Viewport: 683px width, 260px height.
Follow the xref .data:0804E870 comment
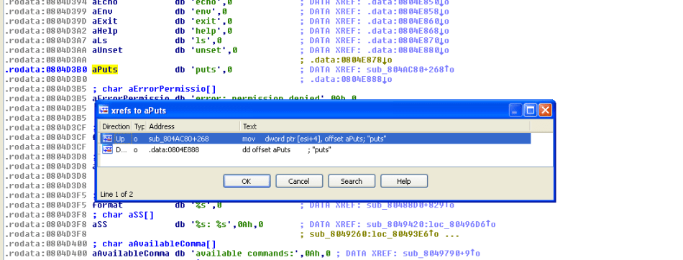click(408, 40)
